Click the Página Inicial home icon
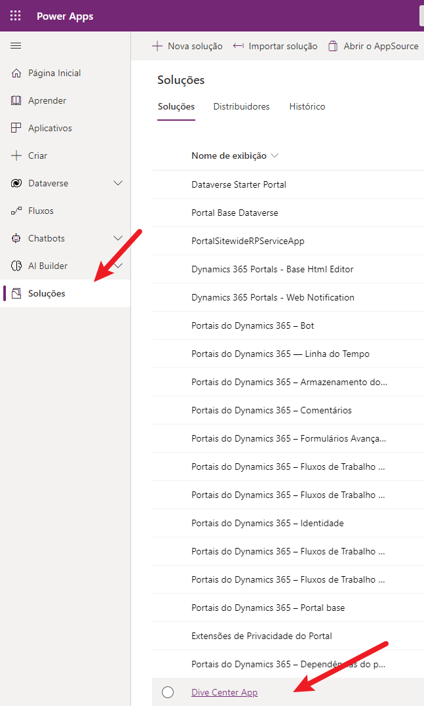Viewport: 424px width, 706px height. point(16,73)
